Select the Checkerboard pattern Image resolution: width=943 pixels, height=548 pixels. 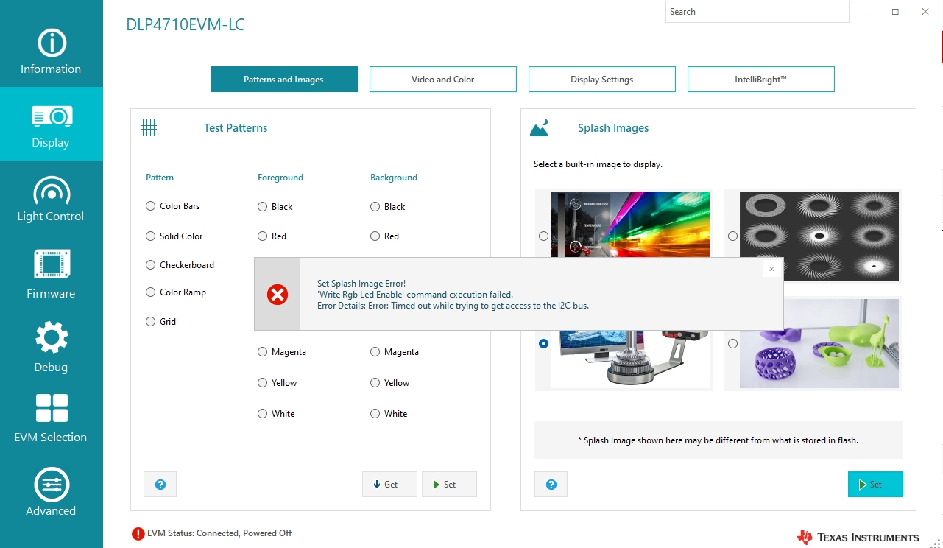pos(151,264)
